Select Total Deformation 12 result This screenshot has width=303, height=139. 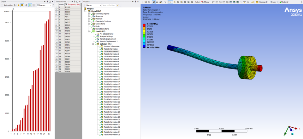(x=112, y=77)
